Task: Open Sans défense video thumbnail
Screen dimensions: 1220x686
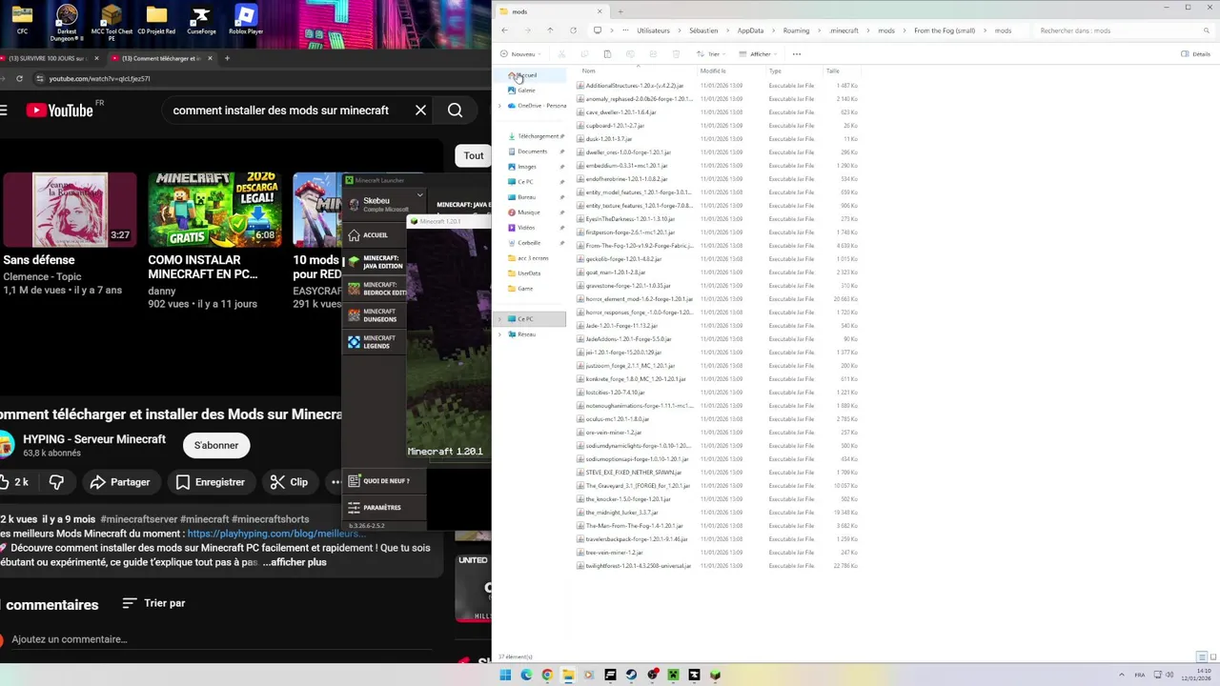Action: 69,210
